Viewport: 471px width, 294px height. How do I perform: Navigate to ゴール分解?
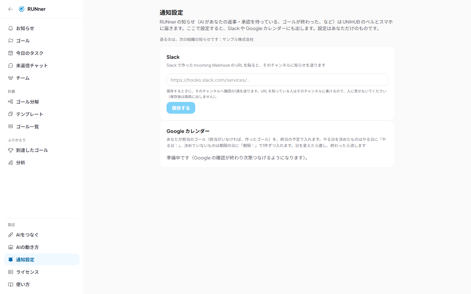click(42, 102)
